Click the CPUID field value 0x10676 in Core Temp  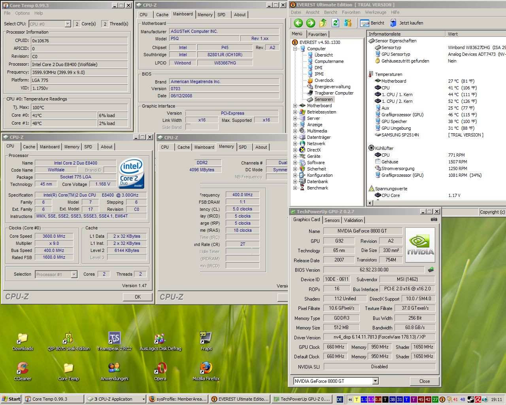tap(79, 40)
